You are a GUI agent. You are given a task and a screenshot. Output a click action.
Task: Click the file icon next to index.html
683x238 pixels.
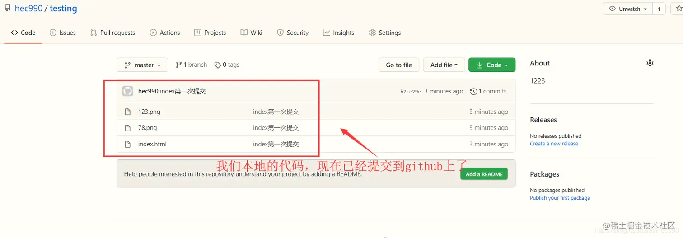point(128,144)
